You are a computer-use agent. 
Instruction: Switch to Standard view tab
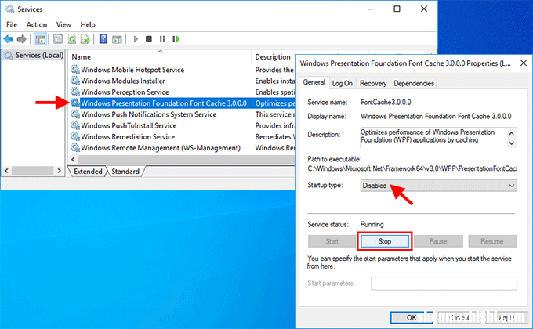tap(125, 172)
